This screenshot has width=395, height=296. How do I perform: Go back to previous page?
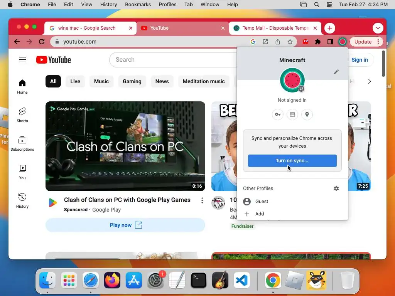point(17,42)
